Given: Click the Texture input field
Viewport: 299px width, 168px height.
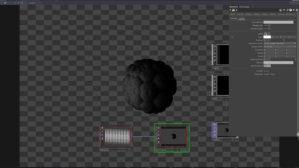Looking at the screenshot, I should [278, 63].
